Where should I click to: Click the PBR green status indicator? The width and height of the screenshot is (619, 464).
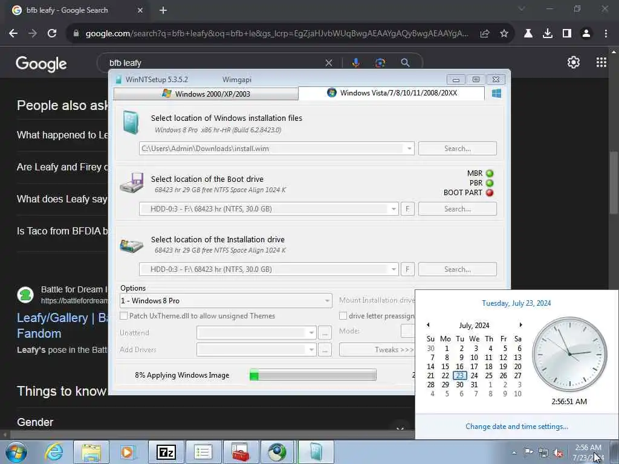click(x=490, y=183)
